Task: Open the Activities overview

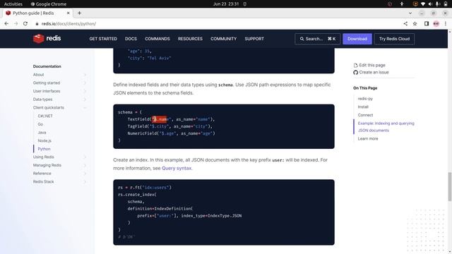Action: click(x=13, y=4)
